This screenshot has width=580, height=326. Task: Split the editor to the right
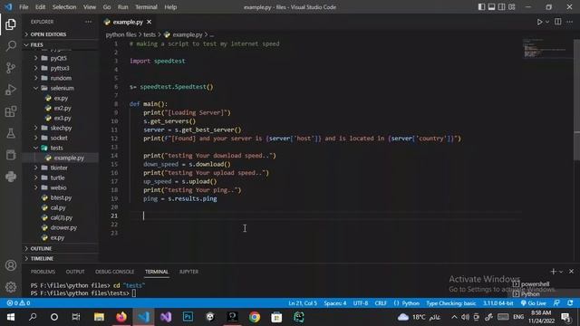tap(558, 22)
